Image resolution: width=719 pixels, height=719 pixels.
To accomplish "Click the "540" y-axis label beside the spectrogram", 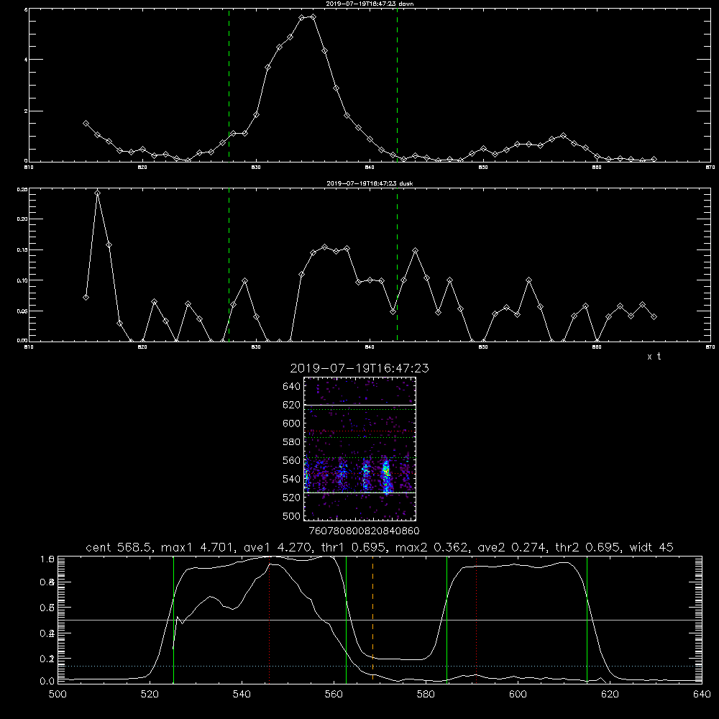I will 292,479.
